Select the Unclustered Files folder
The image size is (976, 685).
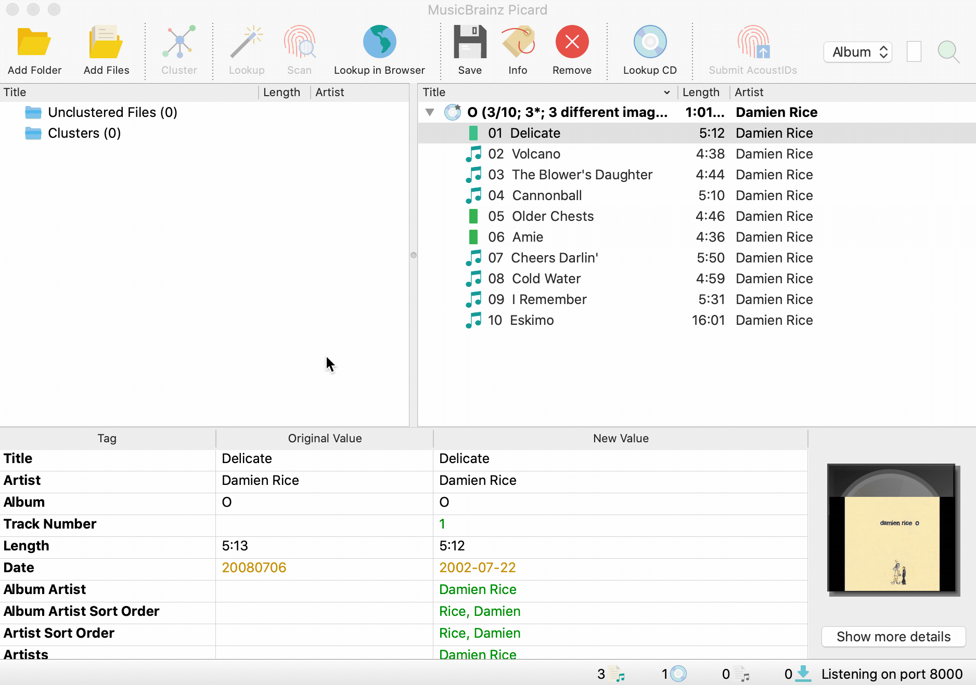click(112, 112)
